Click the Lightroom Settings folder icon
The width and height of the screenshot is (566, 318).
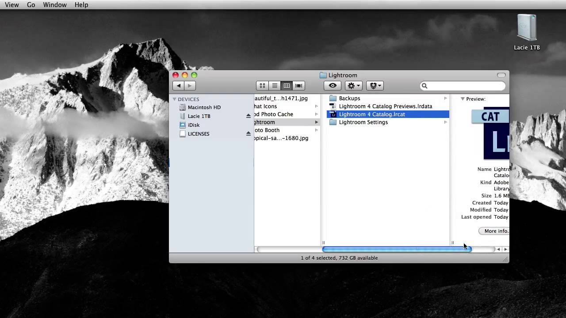pos(333,122)
